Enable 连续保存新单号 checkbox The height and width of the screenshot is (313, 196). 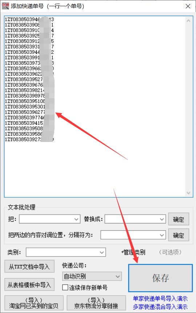pos(65,288)
